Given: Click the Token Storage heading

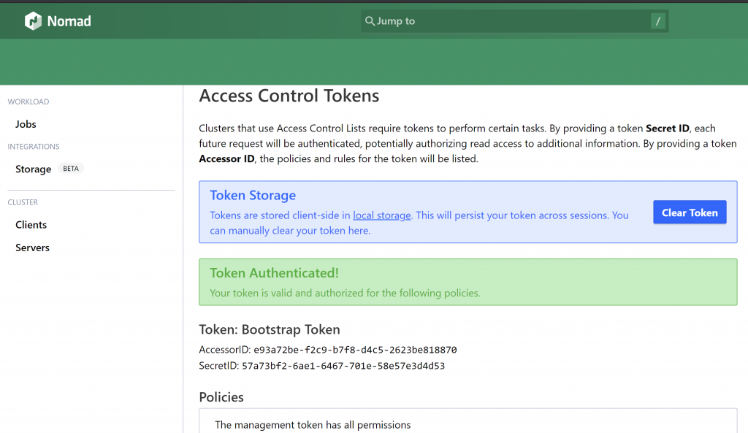Looking at the screenshot, I should (x=253, y=196).
